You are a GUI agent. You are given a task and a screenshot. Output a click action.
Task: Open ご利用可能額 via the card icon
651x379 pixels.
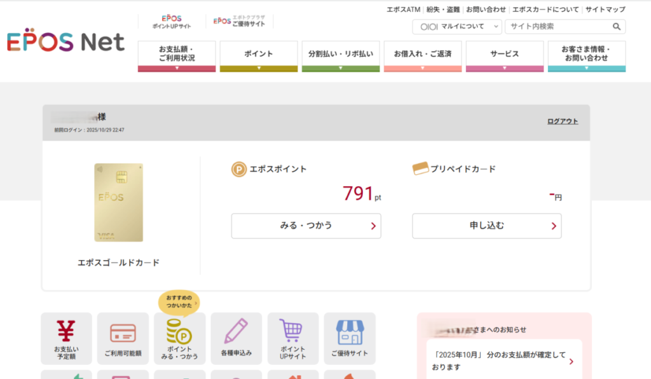click(123, 333)
